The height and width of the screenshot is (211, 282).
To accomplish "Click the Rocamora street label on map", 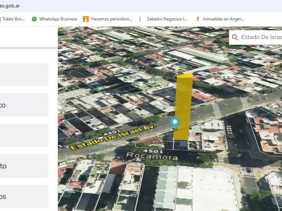I will pyautogui.click(x=147, y=156).
